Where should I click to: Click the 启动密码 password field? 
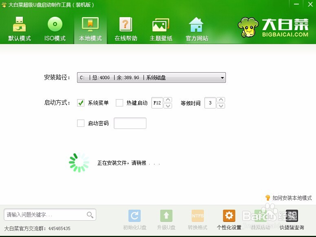(130, 123)
